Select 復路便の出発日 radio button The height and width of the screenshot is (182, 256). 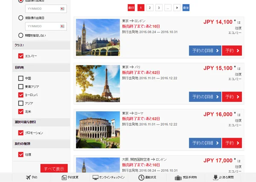(x=21, y=18)
